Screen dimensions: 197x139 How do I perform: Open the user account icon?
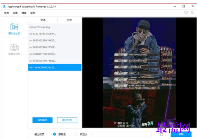192,12
